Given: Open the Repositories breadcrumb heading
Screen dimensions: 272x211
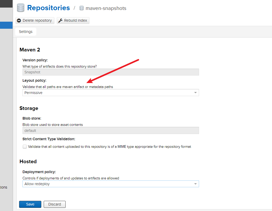Looking at the screenshot, I should coord(48,8).
